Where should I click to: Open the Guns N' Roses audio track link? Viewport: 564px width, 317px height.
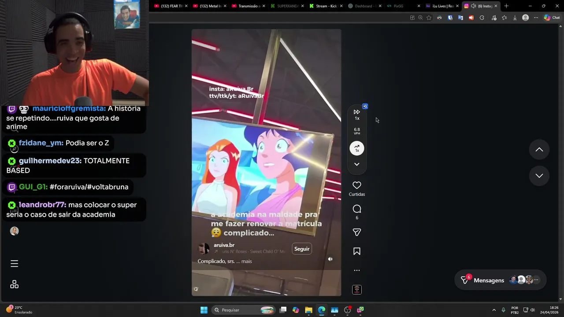253,251
